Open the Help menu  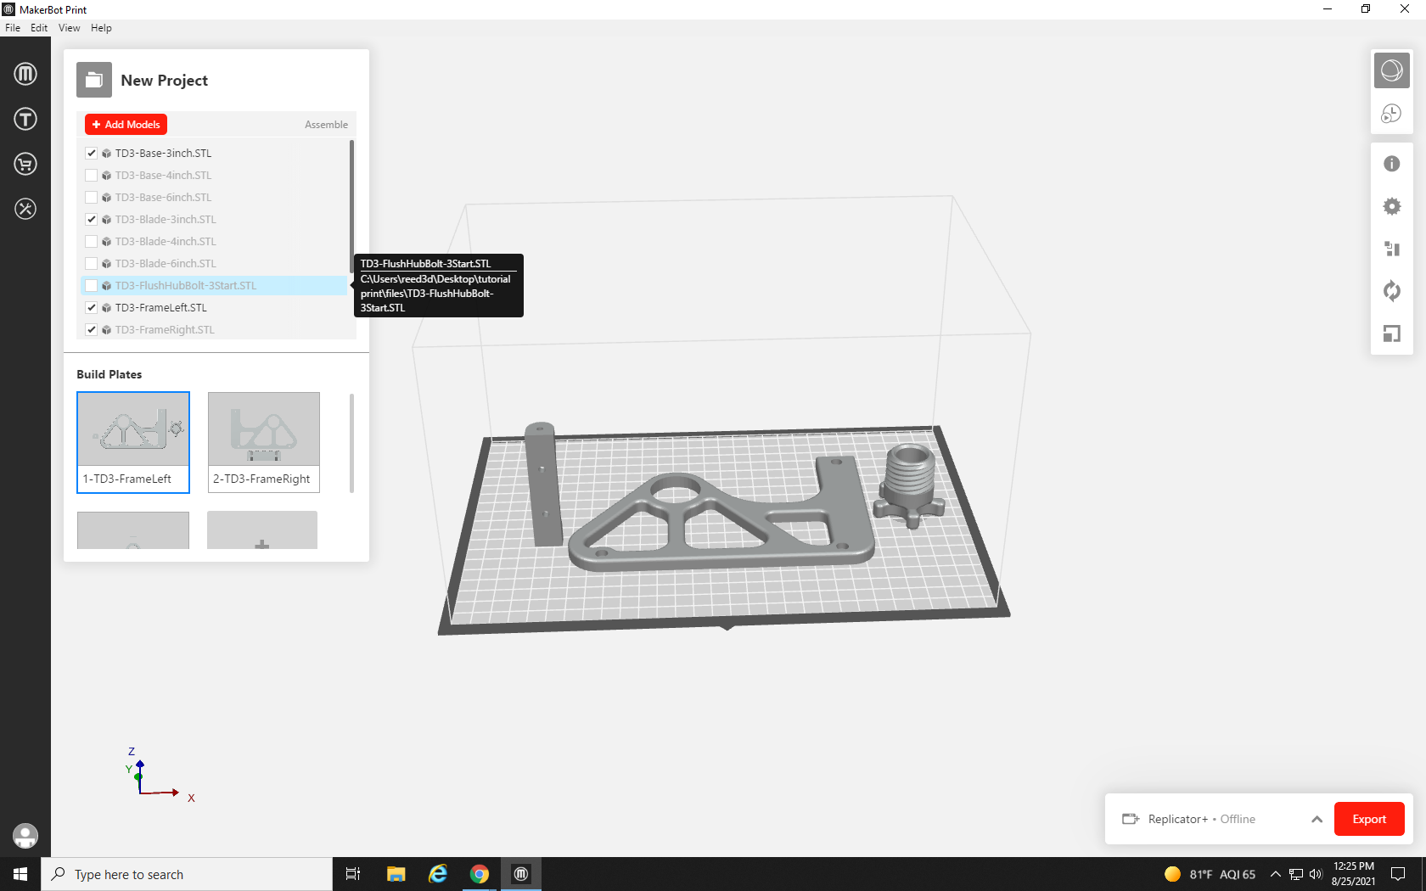(101, 28)
